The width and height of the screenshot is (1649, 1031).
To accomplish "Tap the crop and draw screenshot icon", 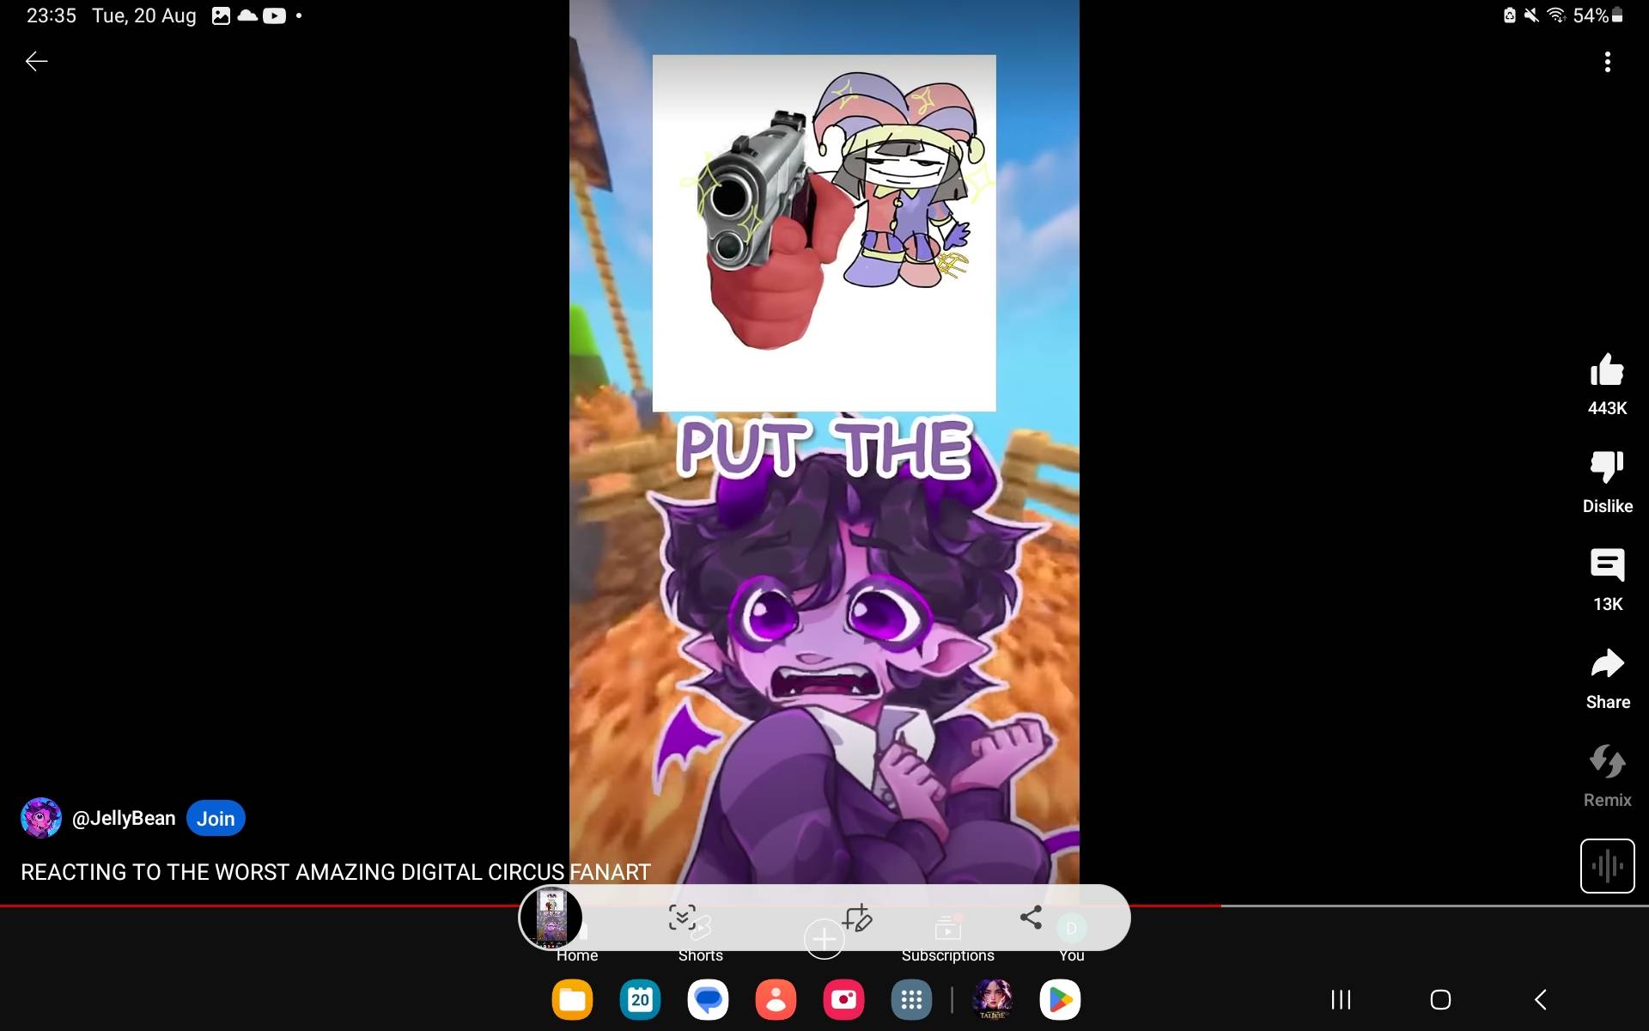I will pos(856,918).
